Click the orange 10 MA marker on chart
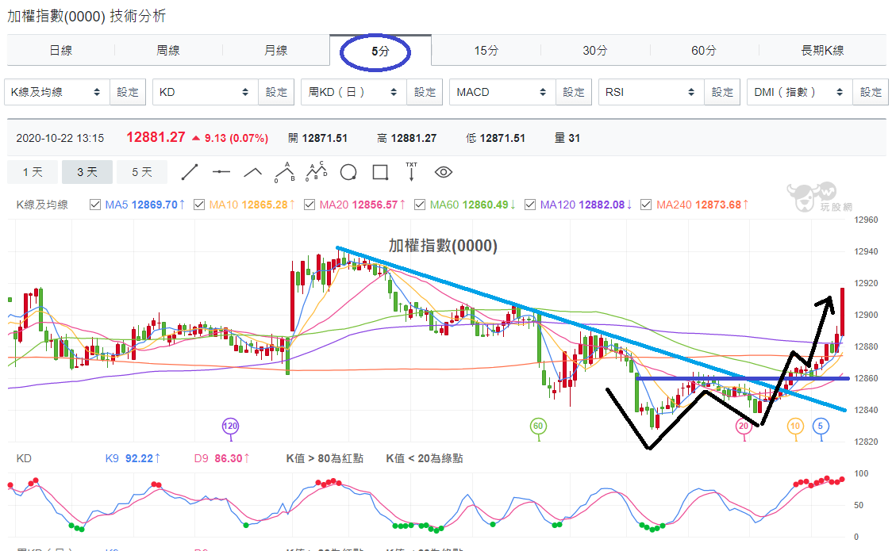Image resolution: width=892 pixels, height=551 pixels. 795,426
